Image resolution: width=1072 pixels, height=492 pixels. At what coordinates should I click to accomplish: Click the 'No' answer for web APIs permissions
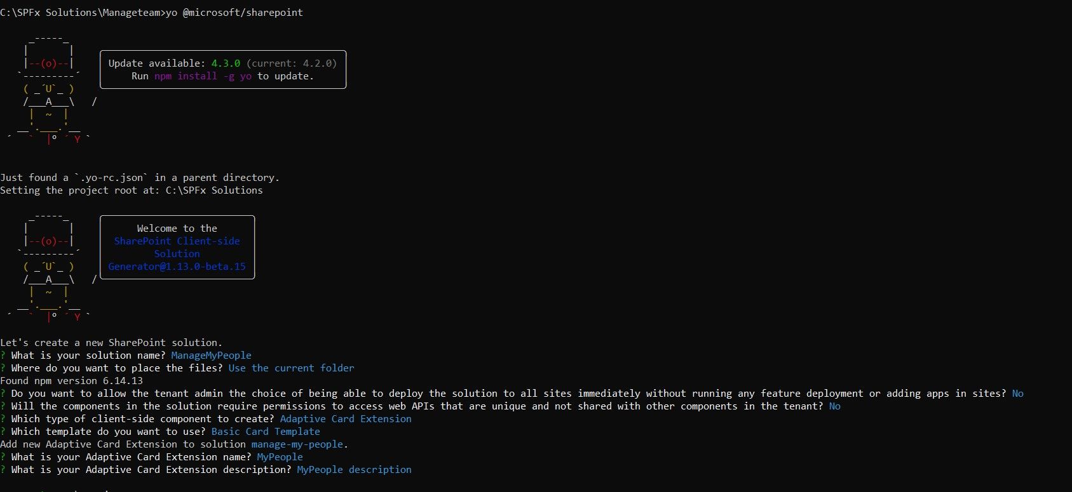(x=834, y=406)
